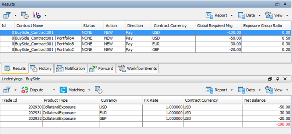Screen dimensions: 292x134
Task: Expand the chart settings dropdown arrow in Results toolbar
Action: tap(45, 15)
